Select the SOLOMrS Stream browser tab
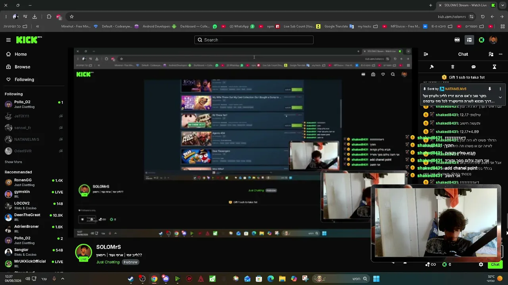 coord(467,5)
